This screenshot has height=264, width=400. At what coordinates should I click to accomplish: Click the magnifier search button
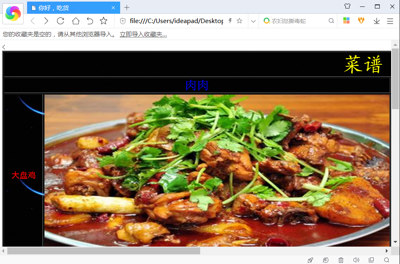tap(331, 21)
